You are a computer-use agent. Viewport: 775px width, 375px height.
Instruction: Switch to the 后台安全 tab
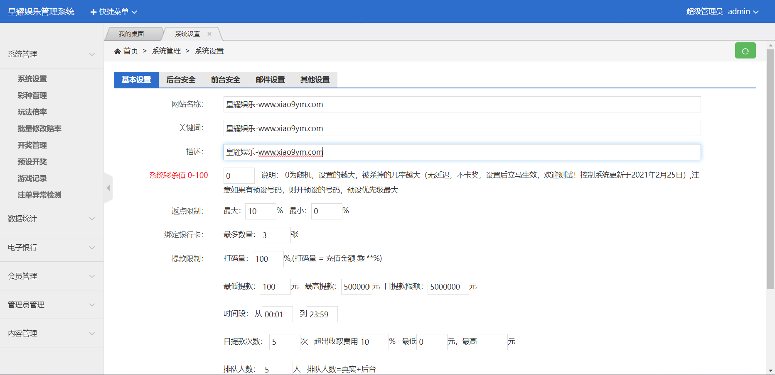181,80
